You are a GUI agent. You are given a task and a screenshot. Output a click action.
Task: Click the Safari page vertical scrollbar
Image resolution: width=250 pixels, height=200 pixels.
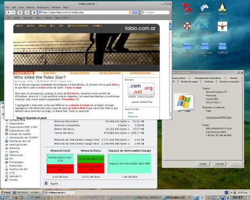[171, 68]
